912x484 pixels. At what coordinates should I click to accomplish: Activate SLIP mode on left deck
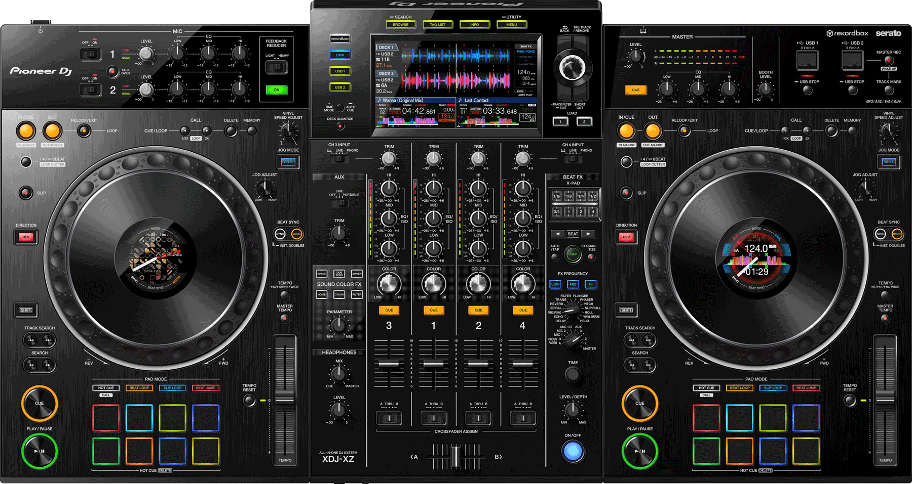pos(26,193)
